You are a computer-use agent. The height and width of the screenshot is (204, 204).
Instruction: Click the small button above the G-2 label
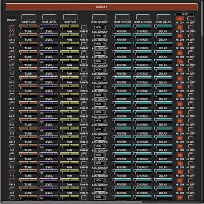[12, 87]
